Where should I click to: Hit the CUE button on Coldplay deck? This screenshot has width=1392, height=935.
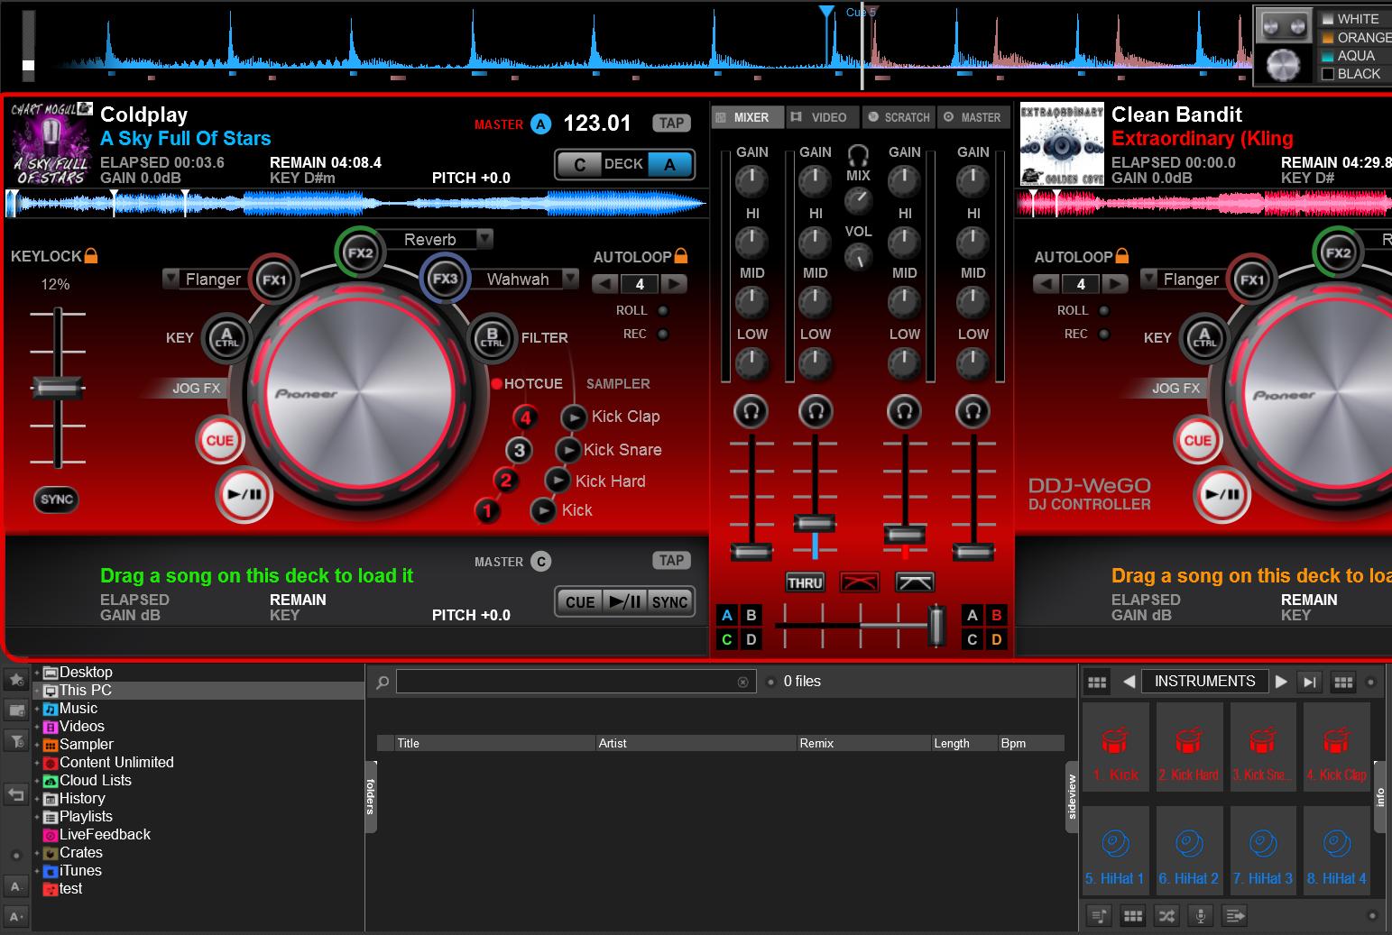tap(220, 441)
